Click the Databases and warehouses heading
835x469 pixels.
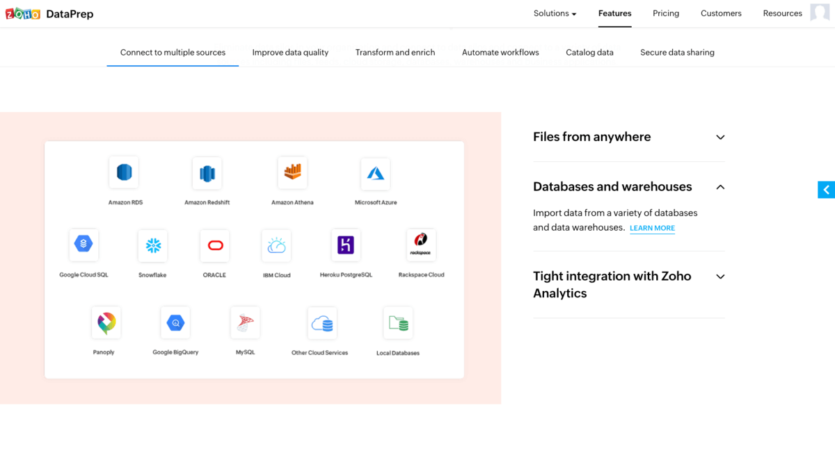612,187
